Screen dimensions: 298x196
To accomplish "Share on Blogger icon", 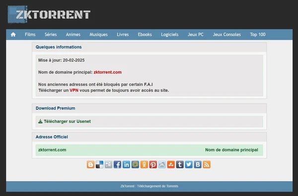I will (x=91, y=165).
